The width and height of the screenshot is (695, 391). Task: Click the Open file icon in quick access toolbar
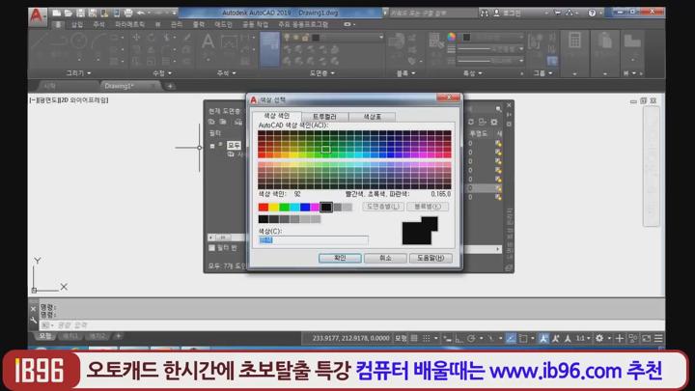(69, 13)
